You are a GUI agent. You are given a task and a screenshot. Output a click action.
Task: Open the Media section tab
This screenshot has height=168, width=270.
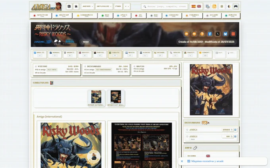point(130,54)
